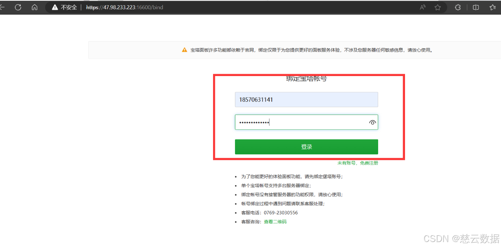Click the text 客服电话：0769-23030556
The image size is (501, 247).
coord(270,212)
